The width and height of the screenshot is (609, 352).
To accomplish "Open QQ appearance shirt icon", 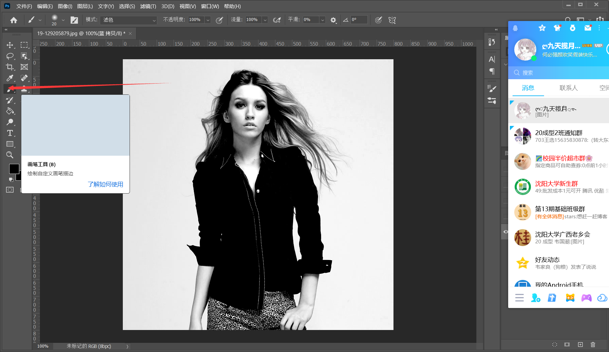I will pos(557,28).
